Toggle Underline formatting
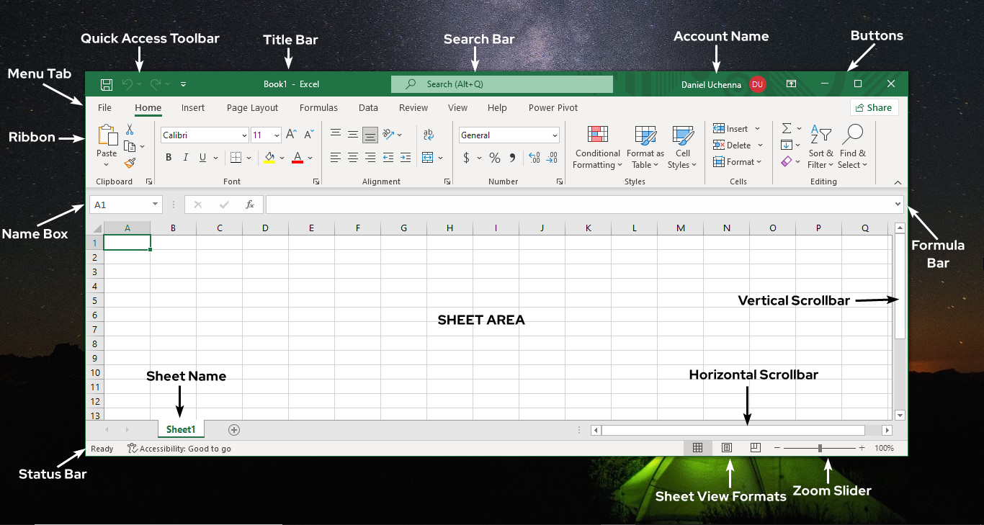984x525 pixels. [202, 157]
